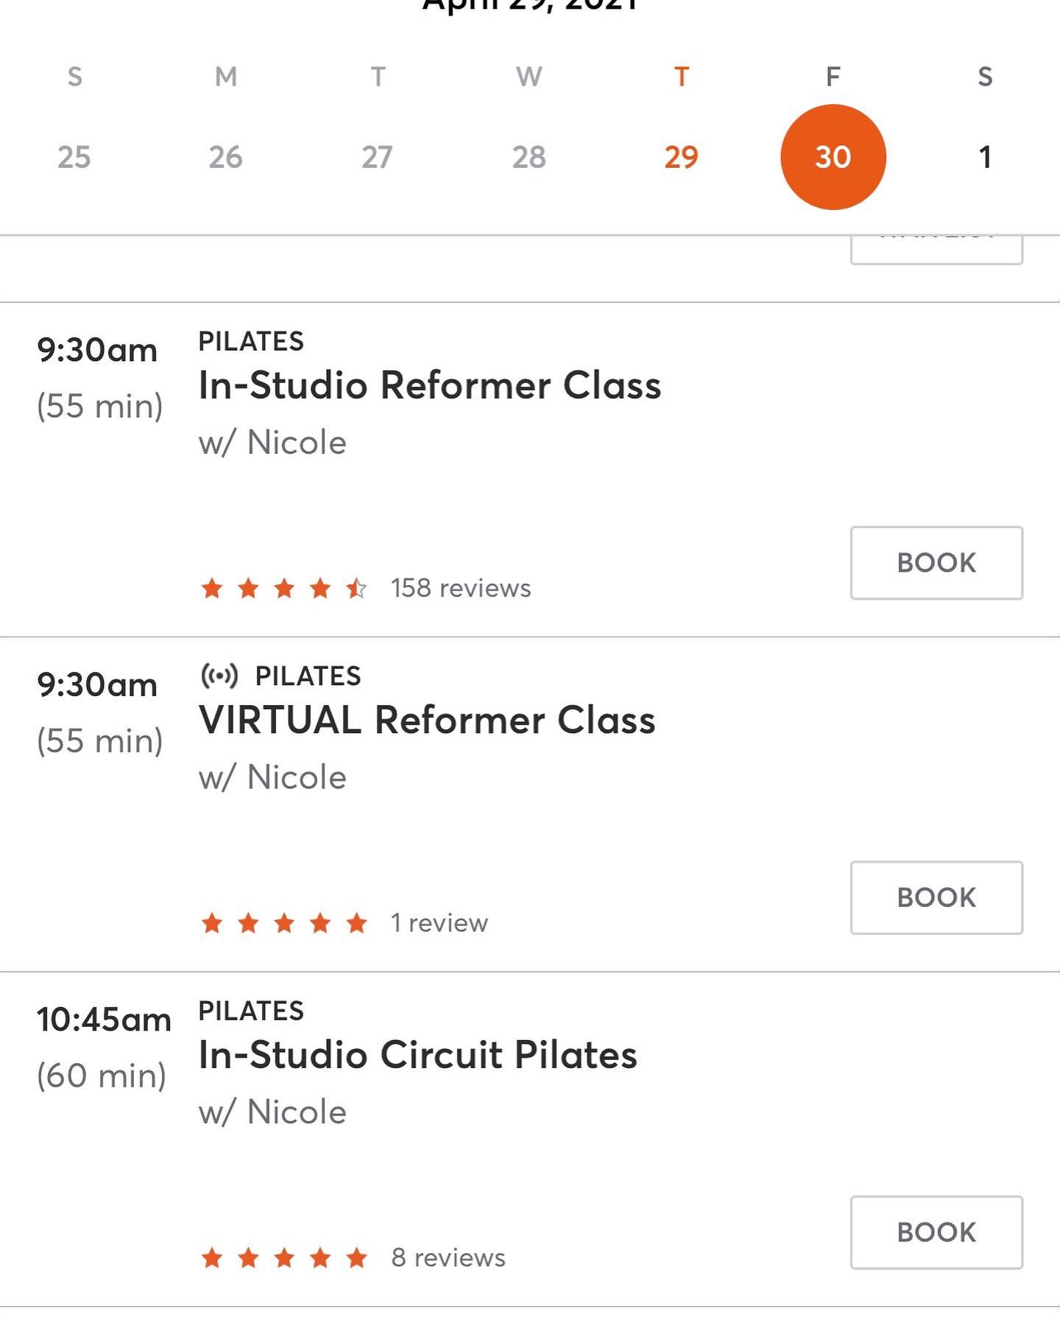Viewport: 1060px width, 1326px height.
Task: Open the 158 reviews link
Action: [461, 589]
